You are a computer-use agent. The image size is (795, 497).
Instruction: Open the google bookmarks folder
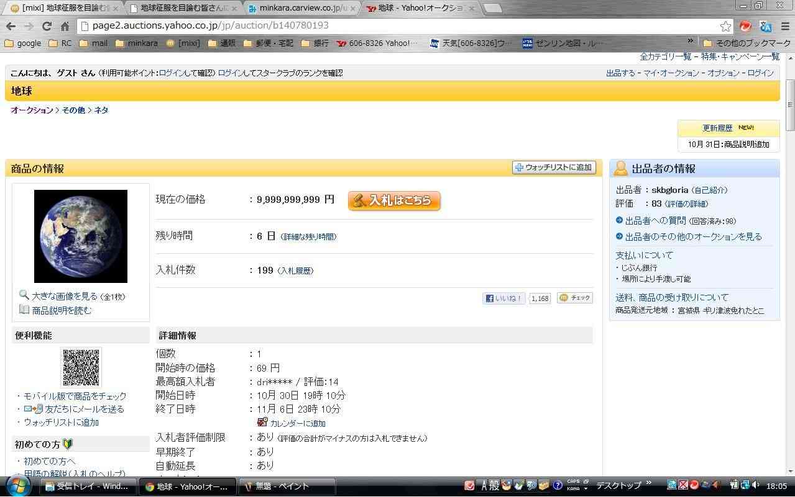23,43
